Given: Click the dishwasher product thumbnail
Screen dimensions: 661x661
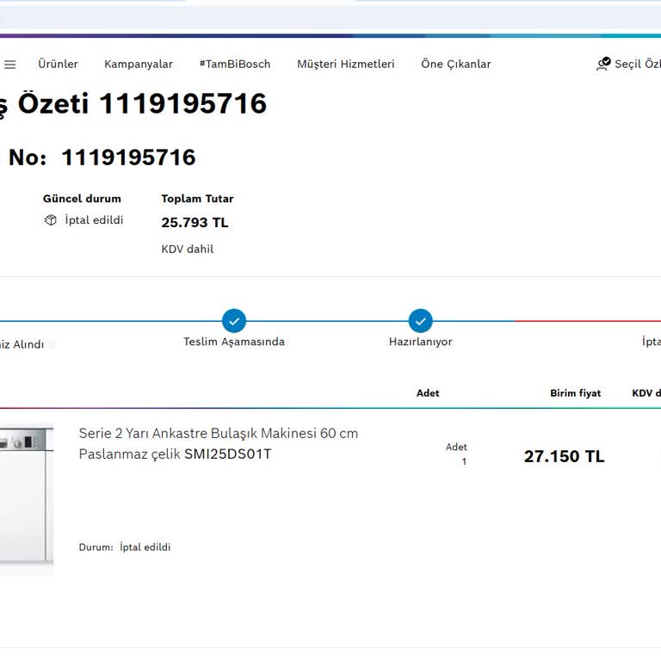Looking at the screenshot, I should click(26, 499).
